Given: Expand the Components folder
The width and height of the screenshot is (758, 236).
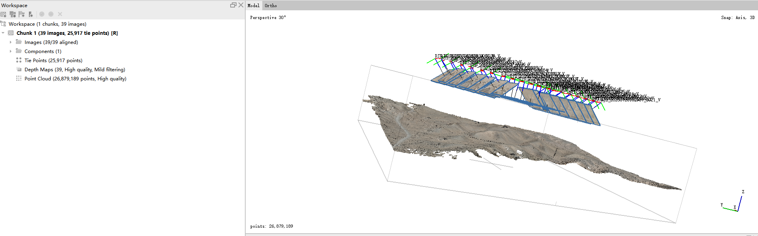Looking at the screenshot, I should pyautogui.click(x=11, y=51).
